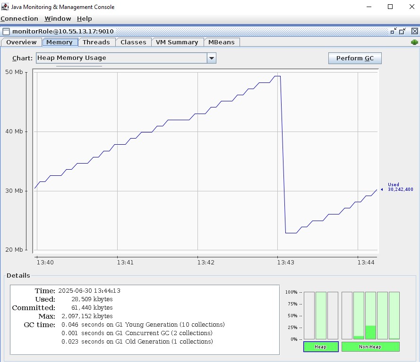
Task: Click the green connection status plug icon
Action: click(x=414, y=42)
